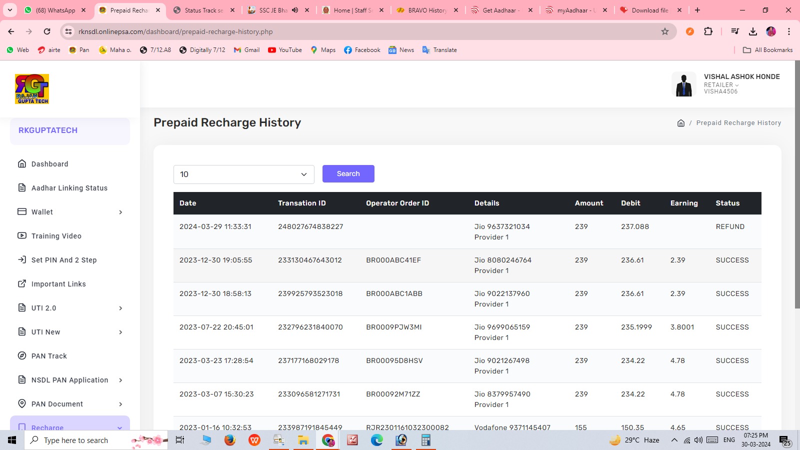Open the YouTube bookmark
Image resolution: width=800 pixels, height=450 pixels.
pos(285,50)
